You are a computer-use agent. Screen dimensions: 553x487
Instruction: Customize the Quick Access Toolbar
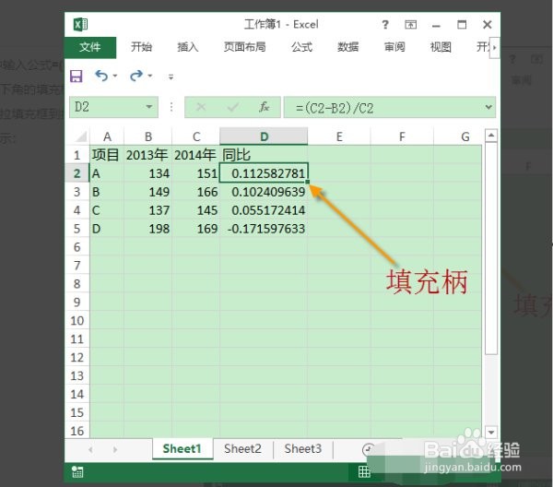[171, 77]
